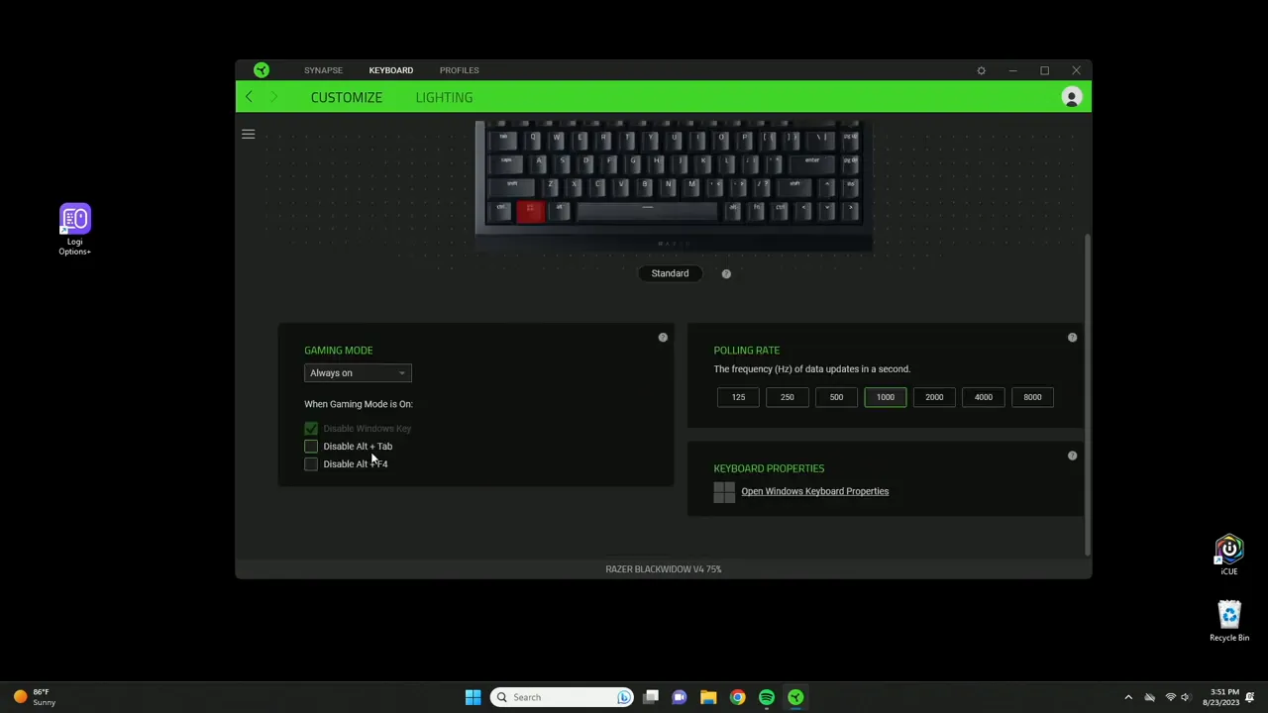Viewport: 1268px width, 713px height.
Task: Open Logi Options+ desktop shortcut
Action: (74, 230)
